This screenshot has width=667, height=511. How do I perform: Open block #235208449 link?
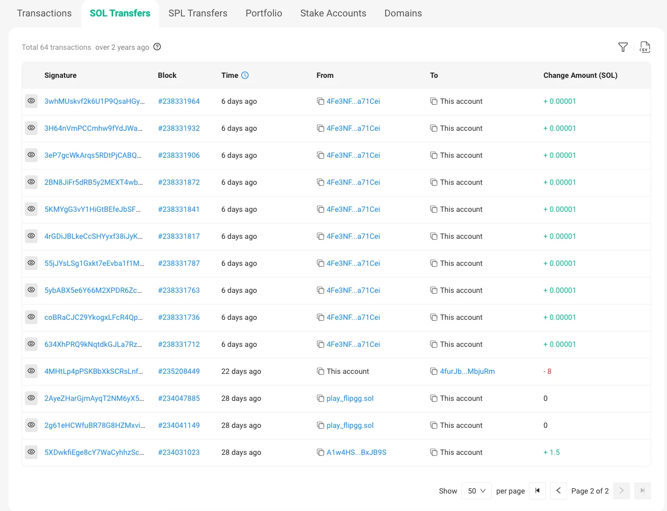pos(179,371)
